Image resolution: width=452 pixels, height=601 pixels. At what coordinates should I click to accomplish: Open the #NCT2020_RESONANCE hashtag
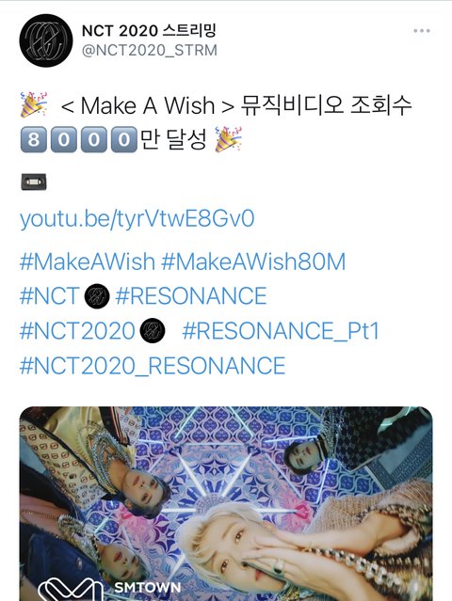[x=153, y=366]
